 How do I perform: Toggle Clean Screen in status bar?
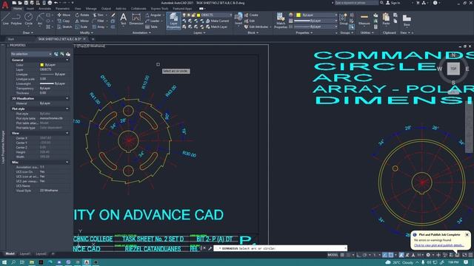point(464,255)
